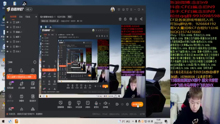Expand speaker settings arrow

pyautogui.click(x=109, y=104)
